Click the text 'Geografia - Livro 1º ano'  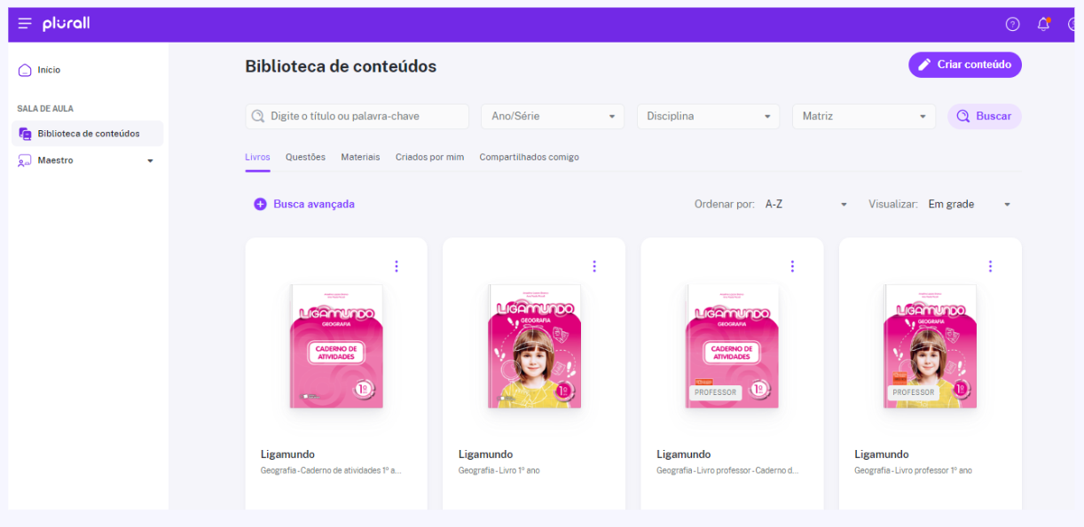click(x=499, y=470)
